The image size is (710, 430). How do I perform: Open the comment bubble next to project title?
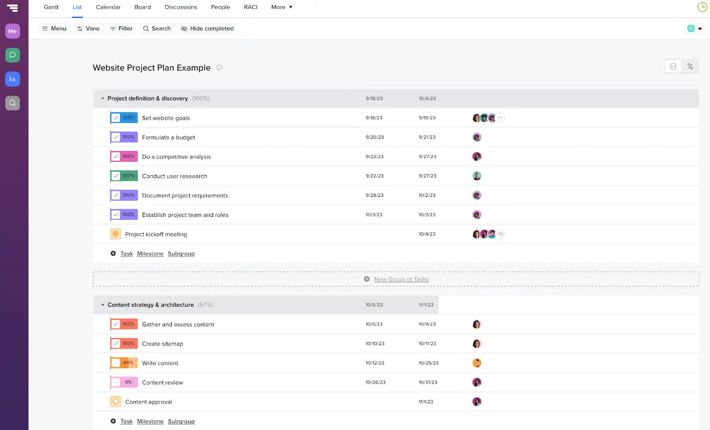[219, 68]
